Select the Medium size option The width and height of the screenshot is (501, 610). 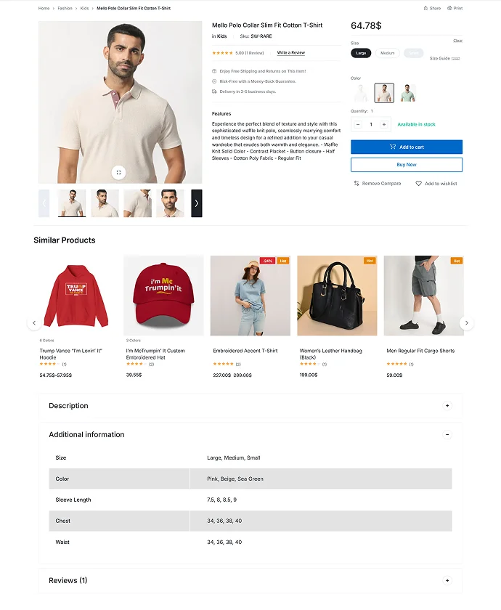point(388,53)
